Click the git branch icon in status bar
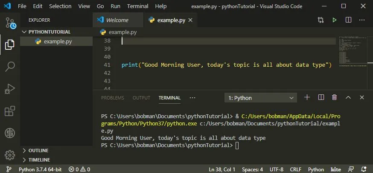373x173 pixels. click(x=9, y=169)
